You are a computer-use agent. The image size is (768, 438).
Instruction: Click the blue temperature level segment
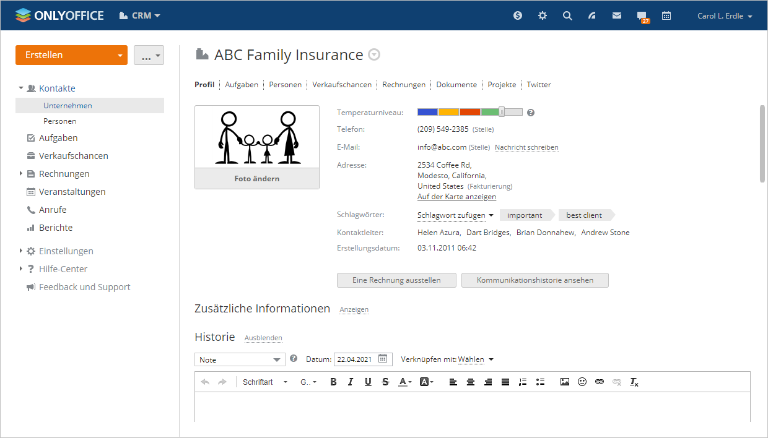(x=427, y=112)
